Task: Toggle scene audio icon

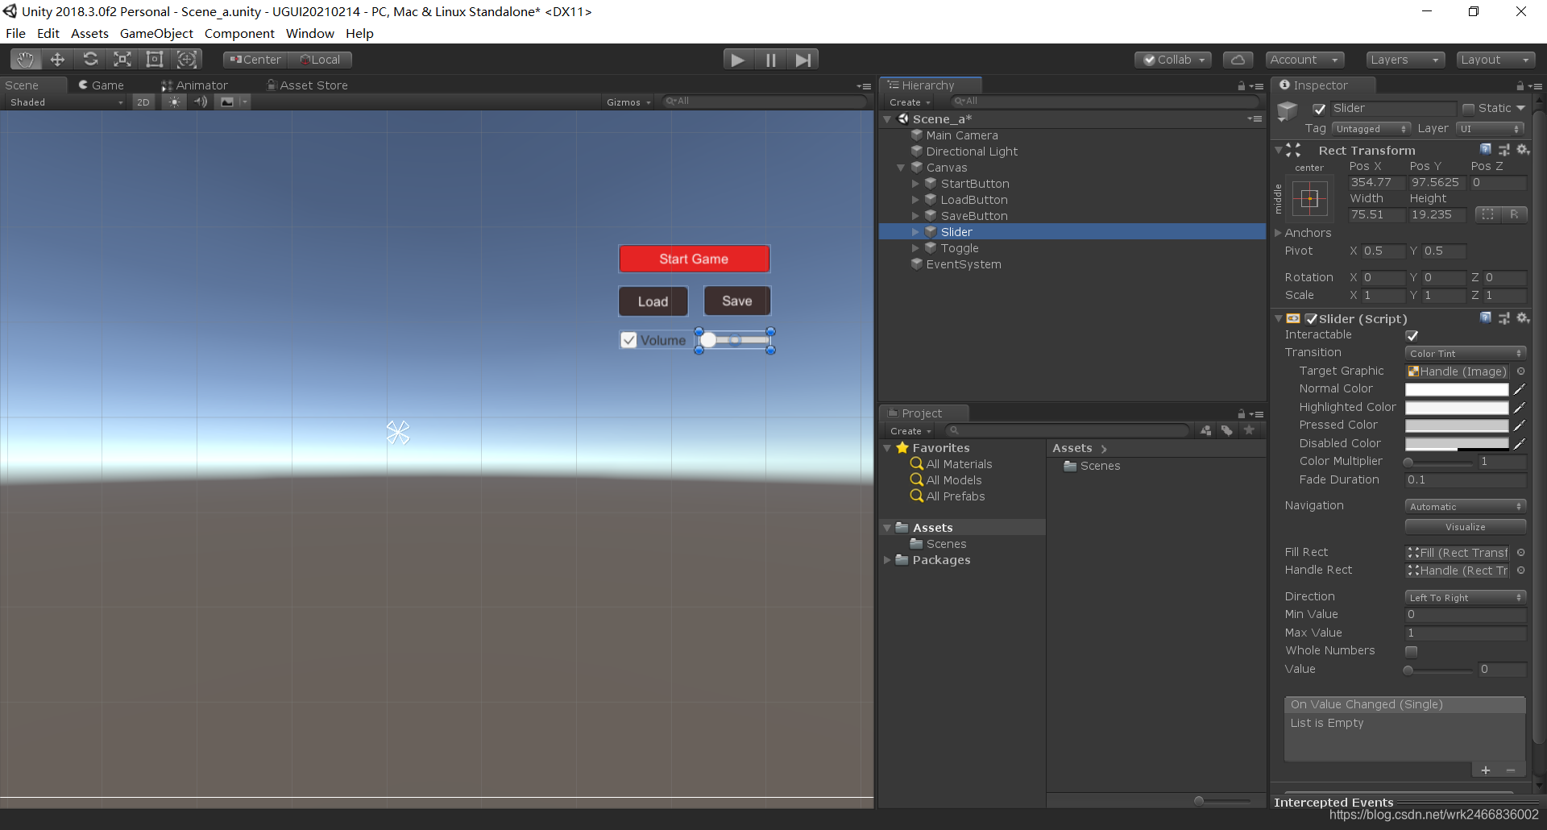Action: click(x=201, y=102)
